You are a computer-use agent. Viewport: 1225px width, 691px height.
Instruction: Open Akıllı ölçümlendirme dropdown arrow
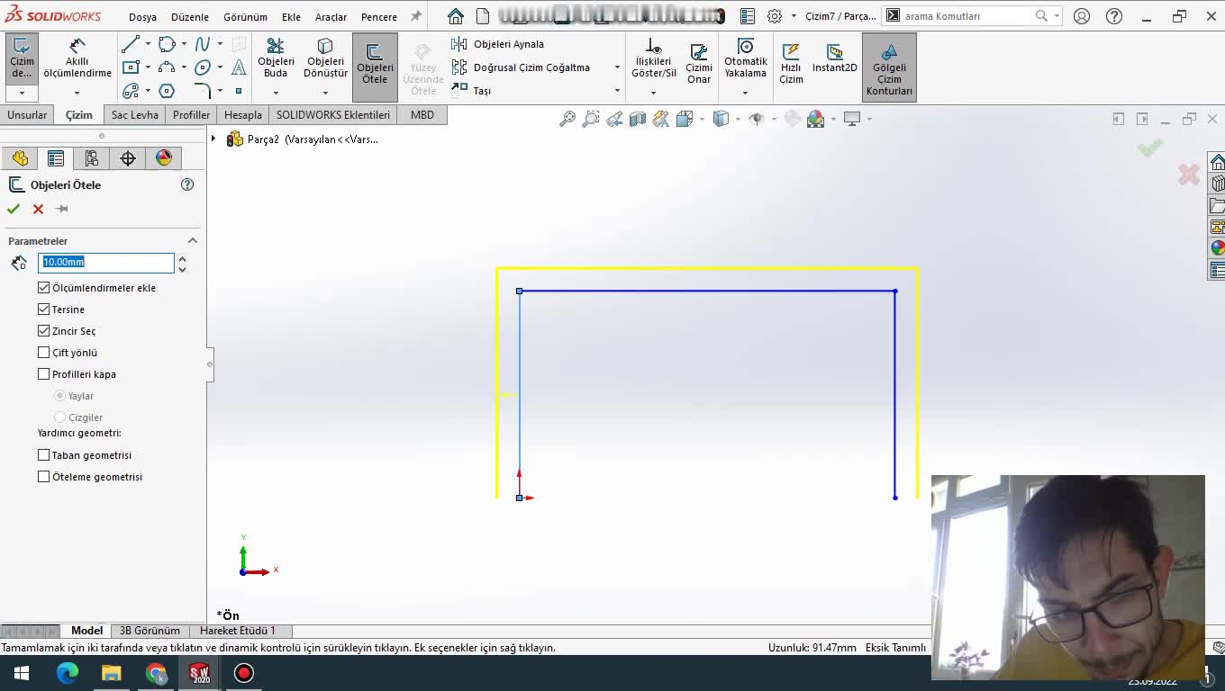pyautogui.click(x=77, y=93)
